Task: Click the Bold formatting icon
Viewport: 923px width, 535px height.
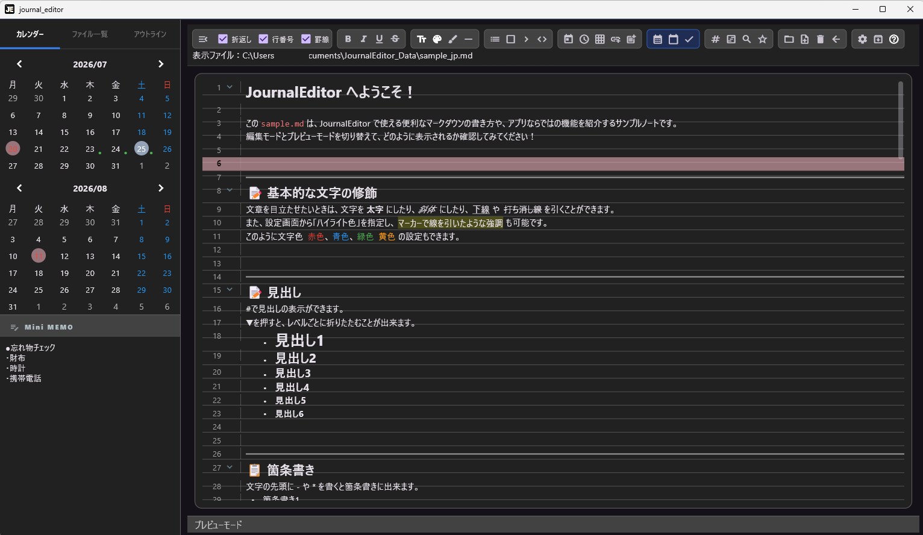Action: pos(348,39)
